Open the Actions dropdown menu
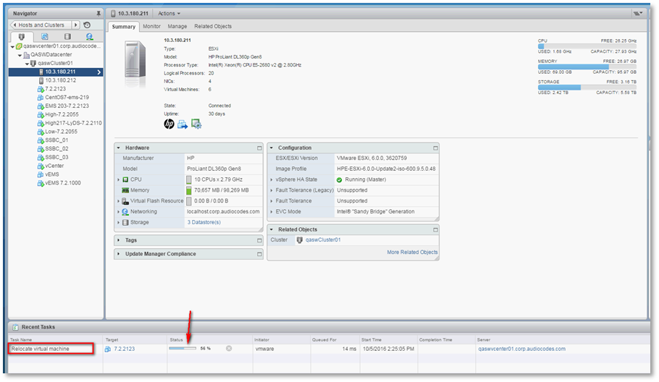The height and width of the screenshot is (382, 659). (x=169, y=13)
